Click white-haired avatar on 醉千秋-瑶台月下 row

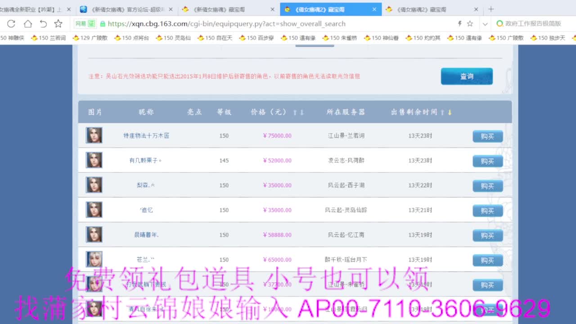(x=94, y=259)
